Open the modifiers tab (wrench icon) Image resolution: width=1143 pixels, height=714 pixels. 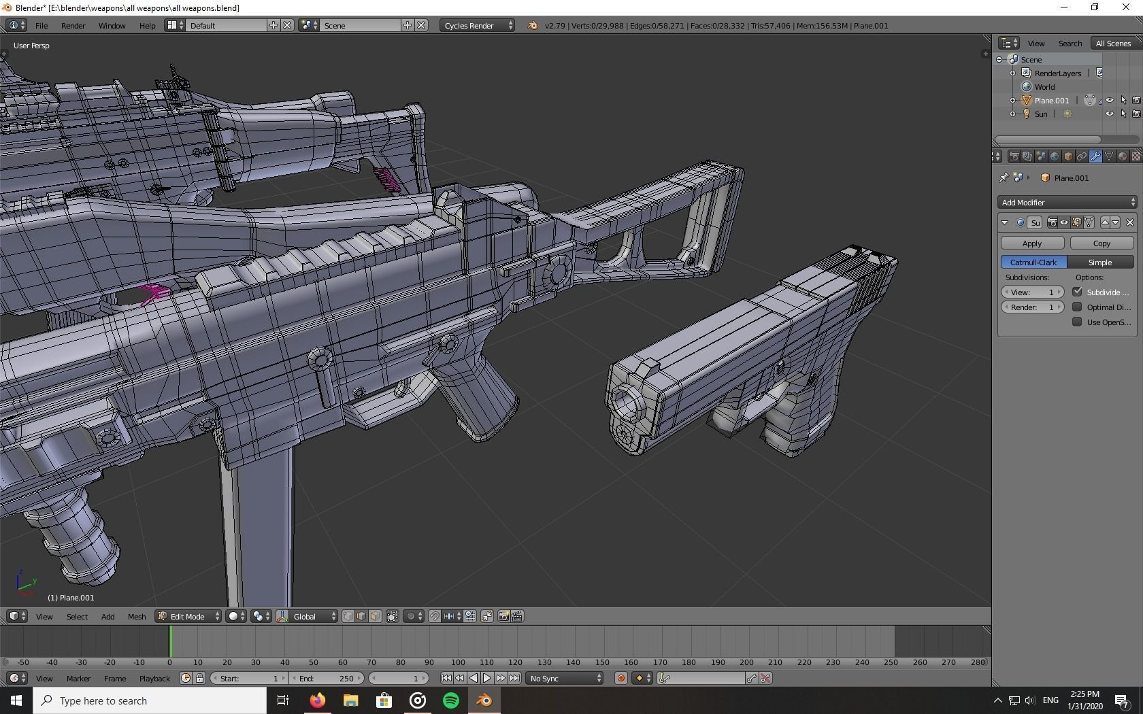coord(1095,156)
